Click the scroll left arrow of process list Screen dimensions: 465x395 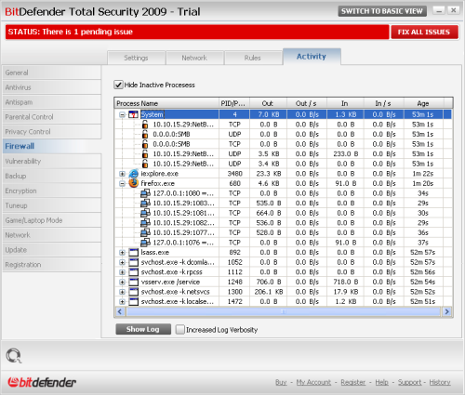120,311
